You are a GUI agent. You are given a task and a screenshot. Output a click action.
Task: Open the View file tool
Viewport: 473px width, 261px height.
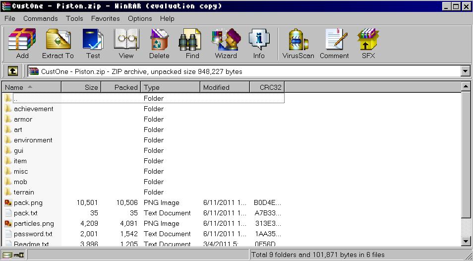pyautogui.click(x=126, y=44)
